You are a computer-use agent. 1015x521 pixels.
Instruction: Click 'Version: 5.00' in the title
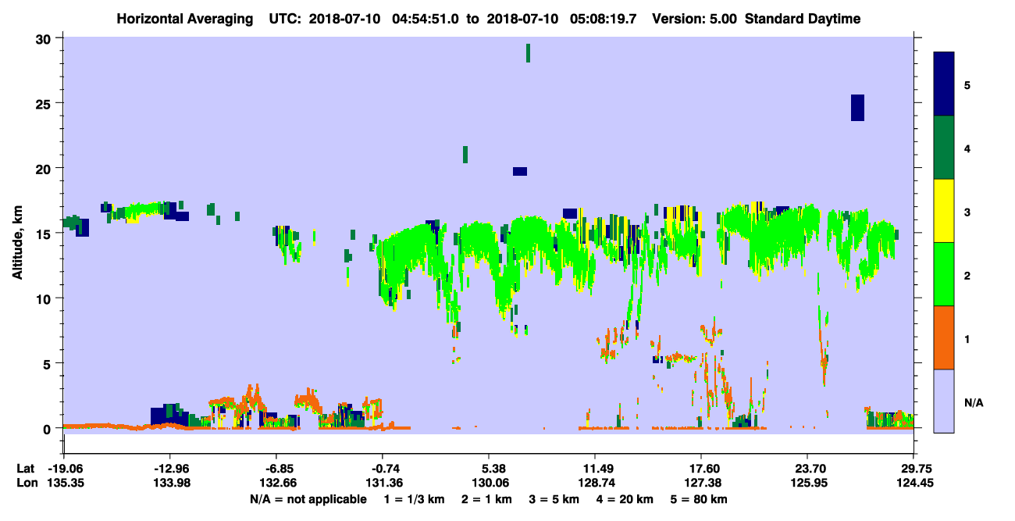[695, 19]
